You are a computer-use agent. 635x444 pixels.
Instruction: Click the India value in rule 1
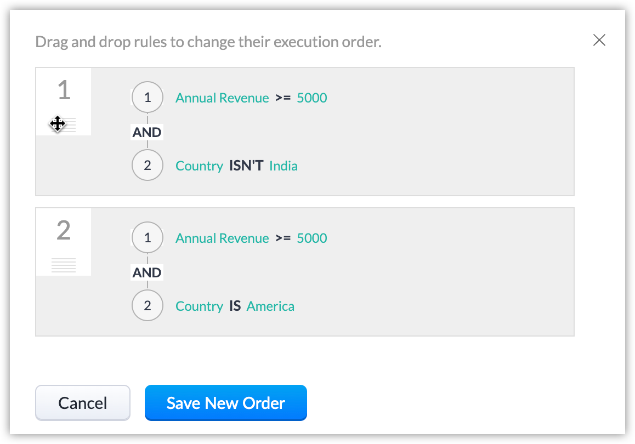coord(284,166)
